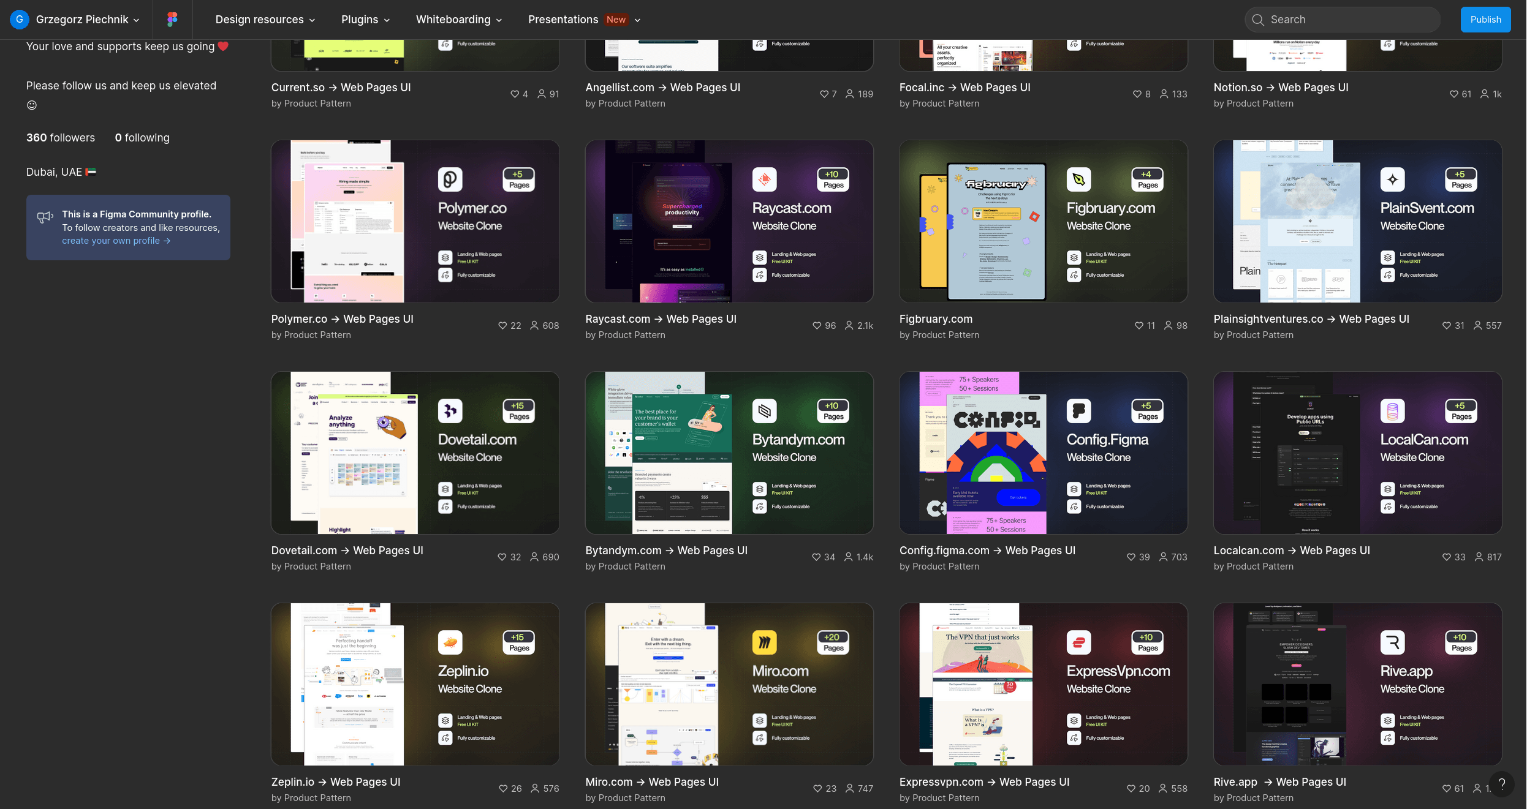
Task: Open Miro.com Website Clone thumbnail
Action: coord(729,684)
